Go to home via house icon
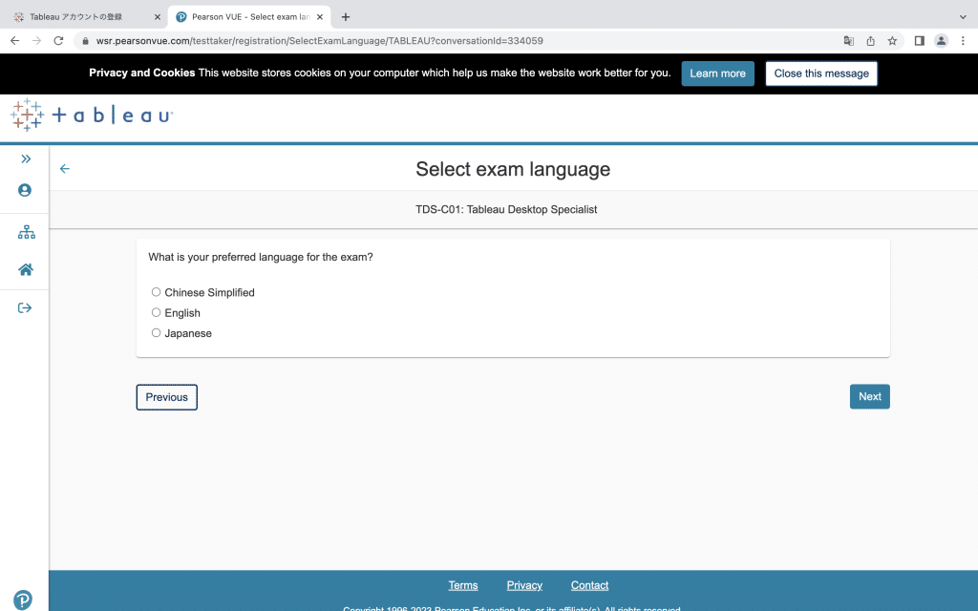Image resolution: width=978 pixels, height=611 pixels. (x=26, y=269)
